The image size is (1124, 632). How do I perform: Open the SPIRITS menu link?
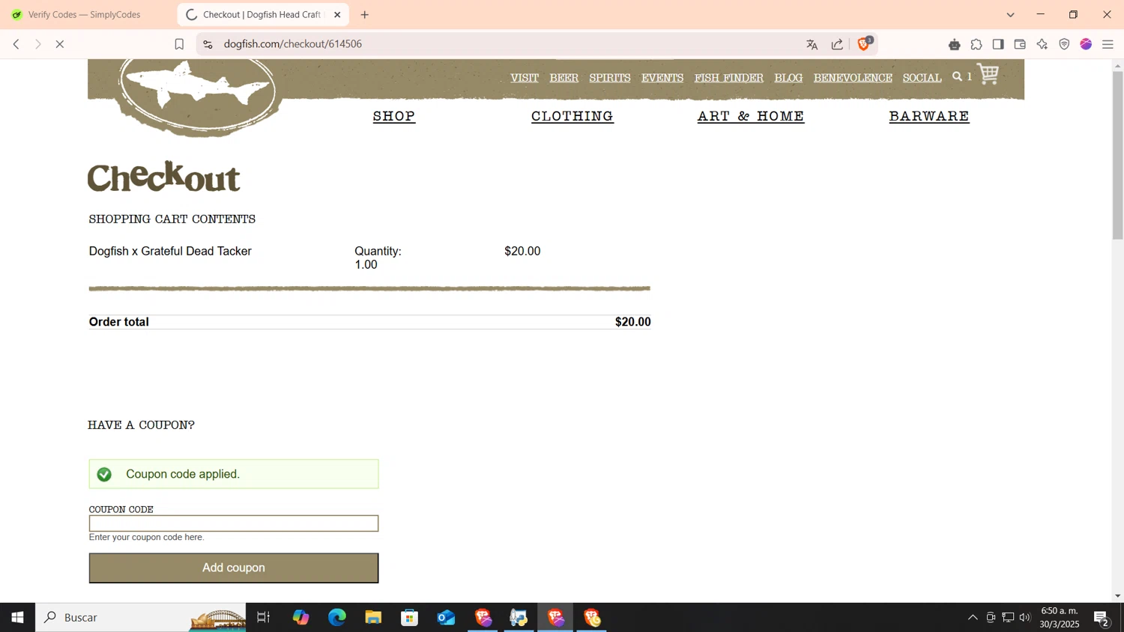[x=610, y=78]
